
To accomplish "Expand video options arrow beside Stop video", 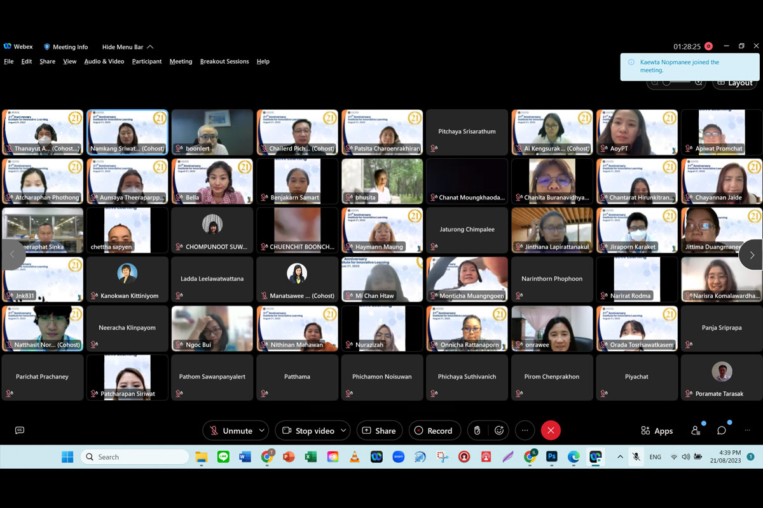I will pyautogui.click(x=343, y=431).
